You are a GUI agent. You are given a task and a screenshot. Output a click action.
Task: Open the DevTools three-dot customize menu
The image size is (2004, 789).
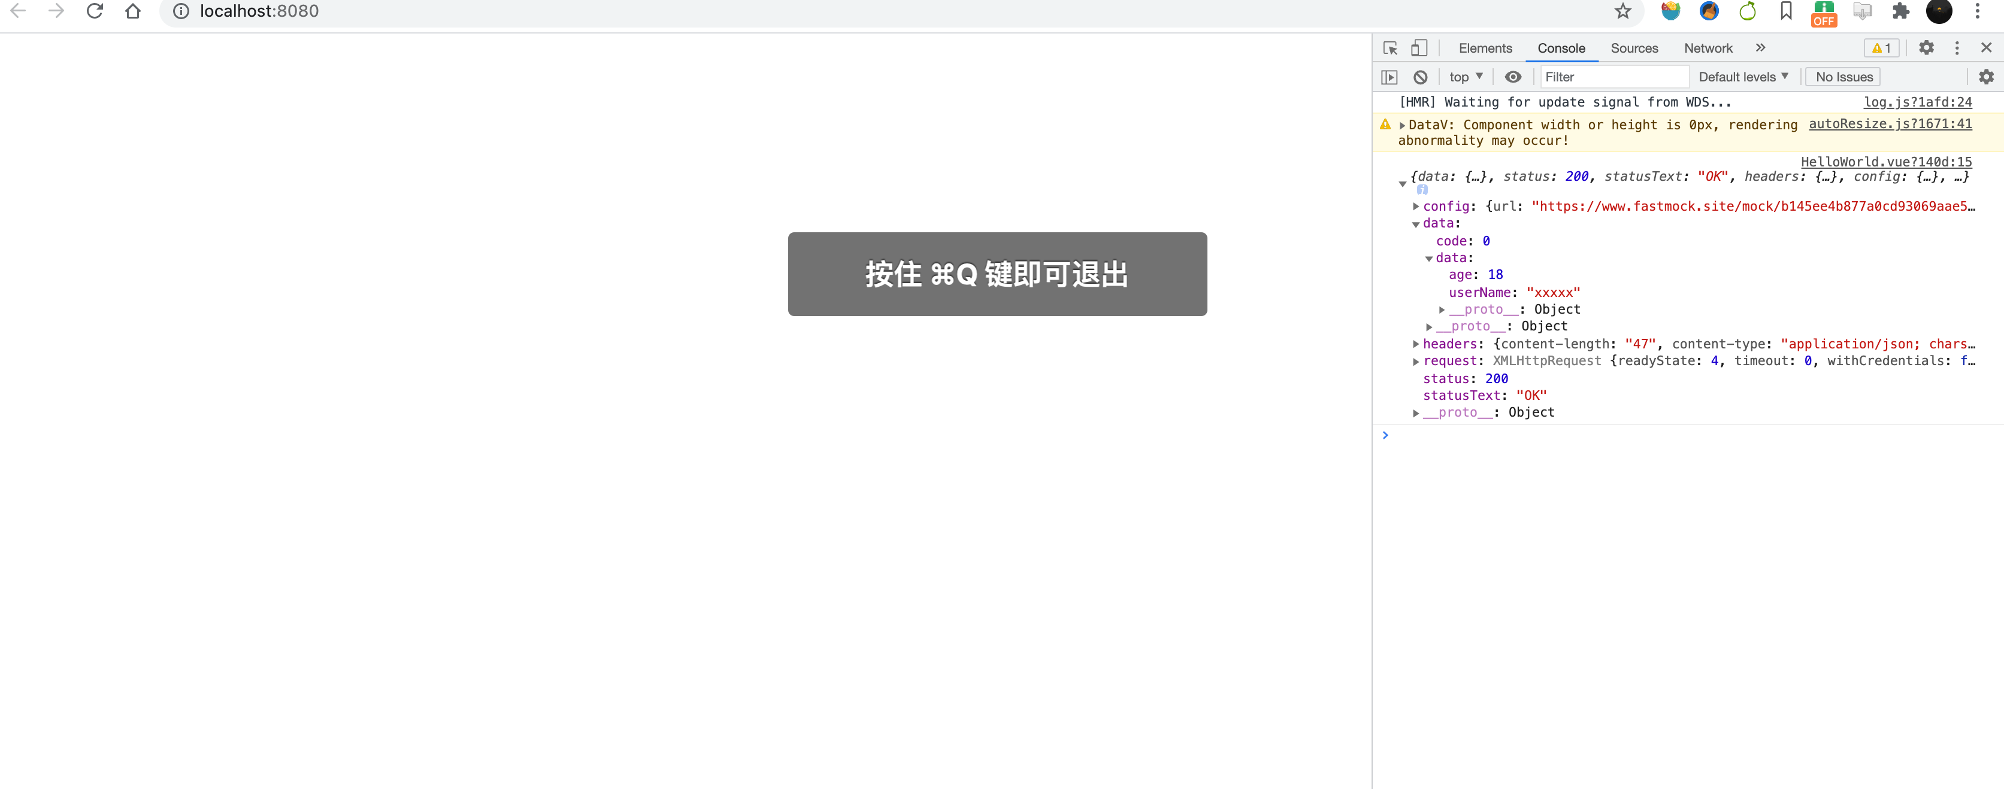point(1957,47)
